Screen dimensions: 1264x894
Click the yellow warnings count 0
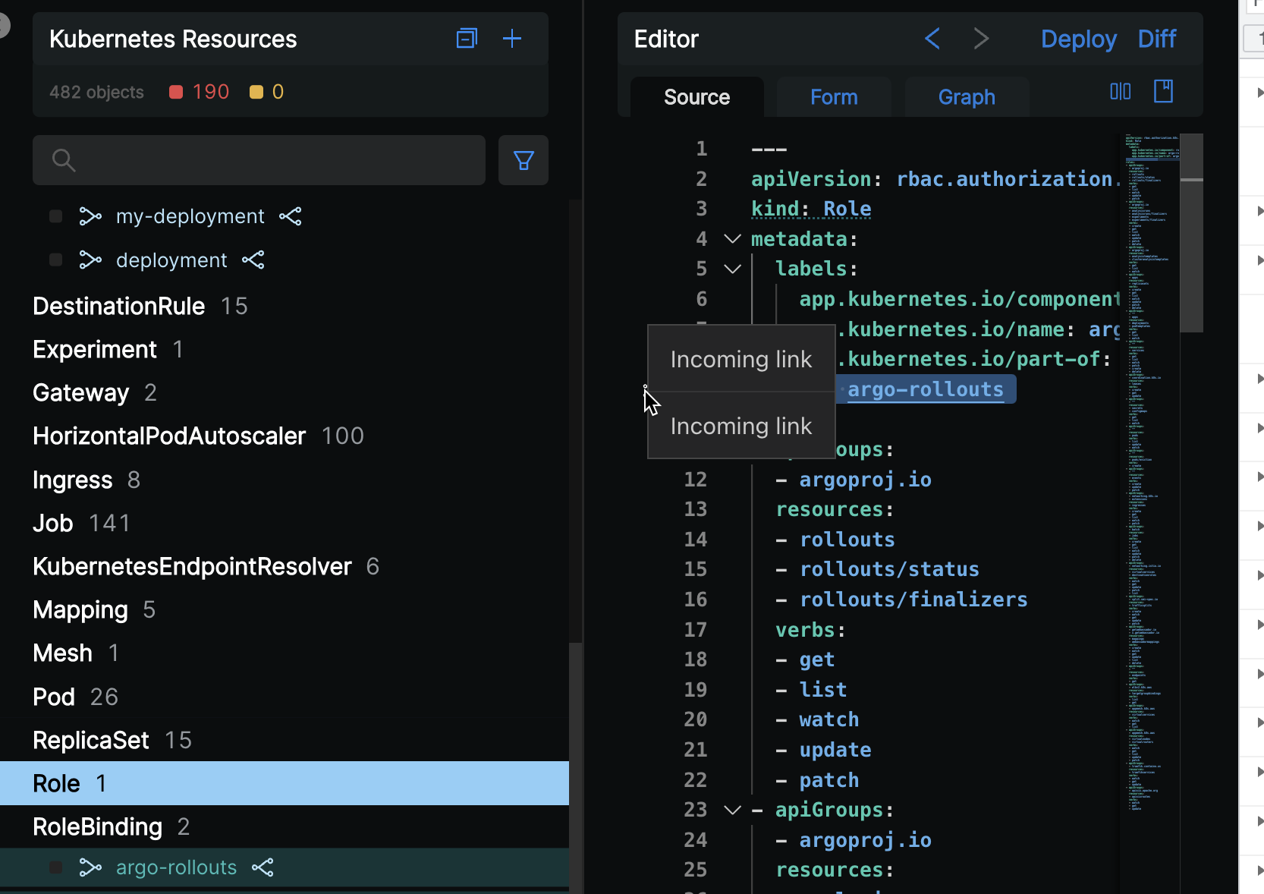coord(267,92)
